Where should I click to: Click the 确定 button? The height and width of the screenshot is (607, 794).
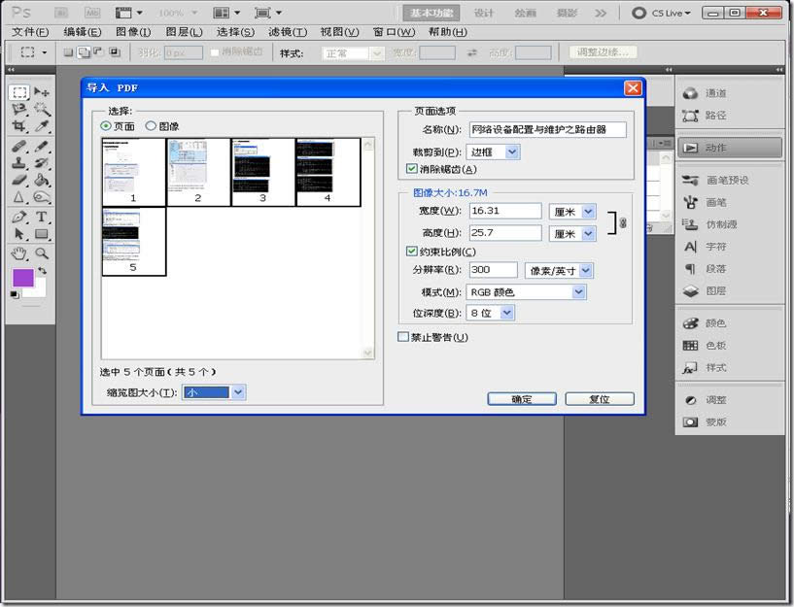coord(521,399)
